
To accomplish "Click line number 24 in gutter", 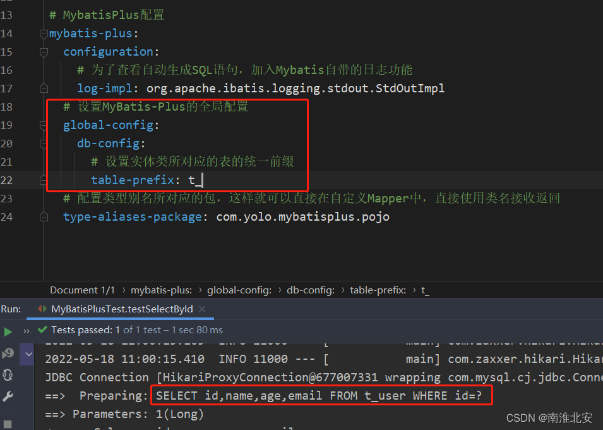I will click(x=6, y=217).
